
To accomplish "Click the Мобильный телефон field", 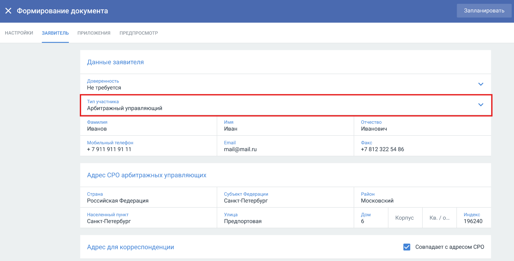I will [148, 149].
